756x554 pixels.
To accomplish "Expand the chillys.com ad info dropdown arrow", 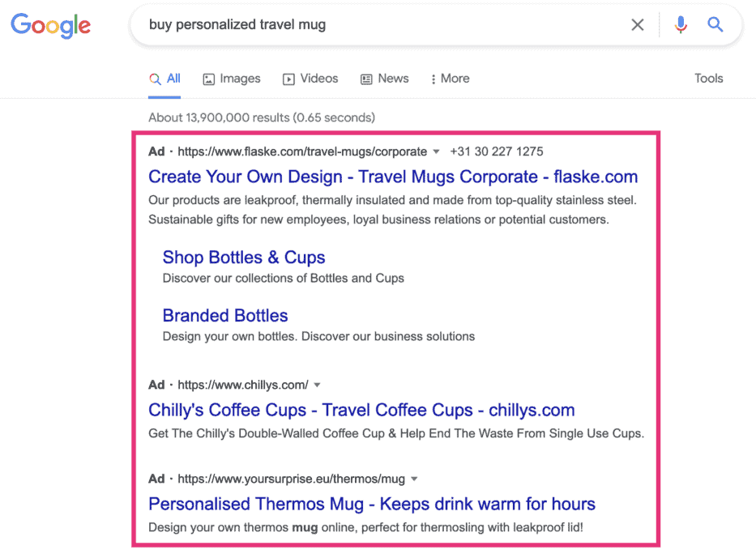I will click(x=317, y=385).
